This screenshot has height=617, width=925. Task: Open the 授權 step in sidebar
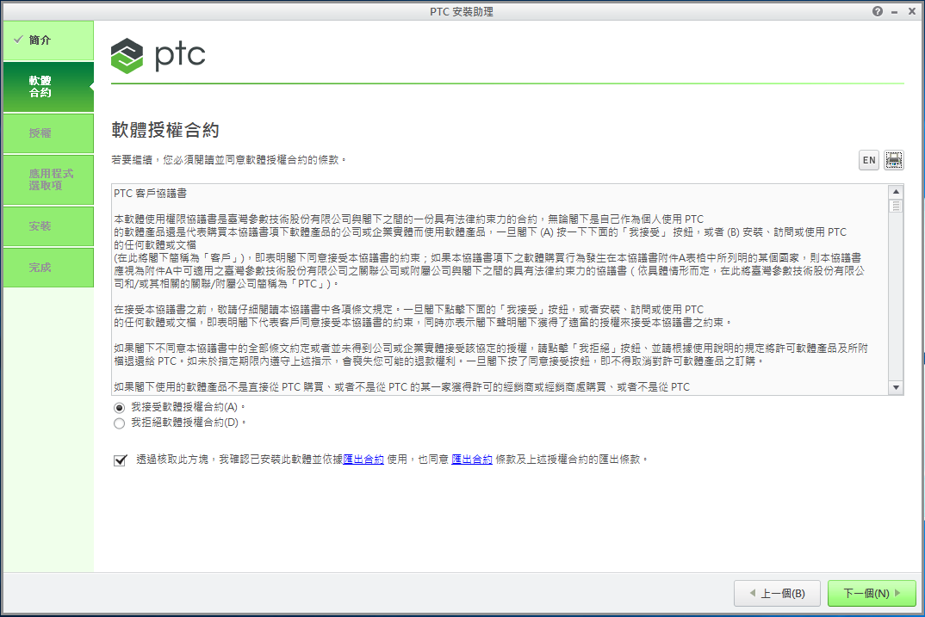47,133
